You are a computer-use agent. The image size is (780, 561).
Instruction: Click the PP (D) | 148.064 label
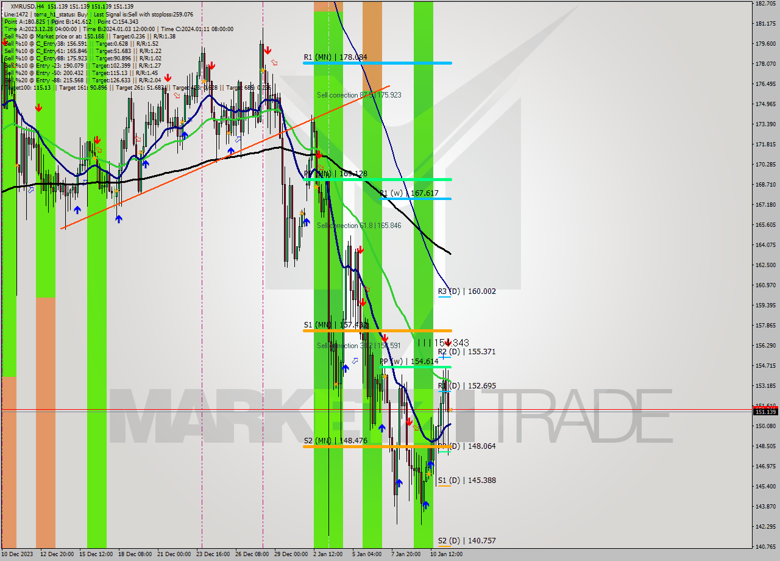click(x=467, y=446)
